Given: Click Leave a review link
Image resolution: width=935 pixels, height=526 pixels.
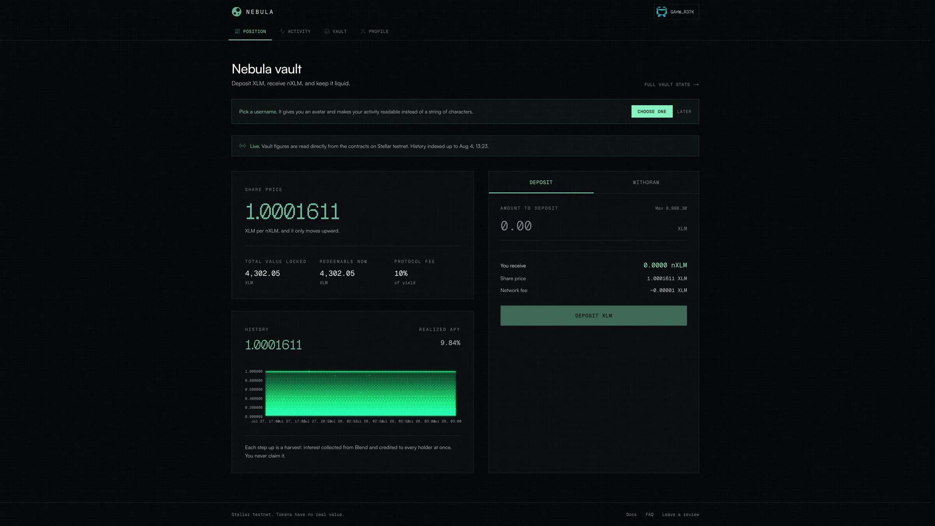Looking at the screenshot, I should click(x=680, y=515).
